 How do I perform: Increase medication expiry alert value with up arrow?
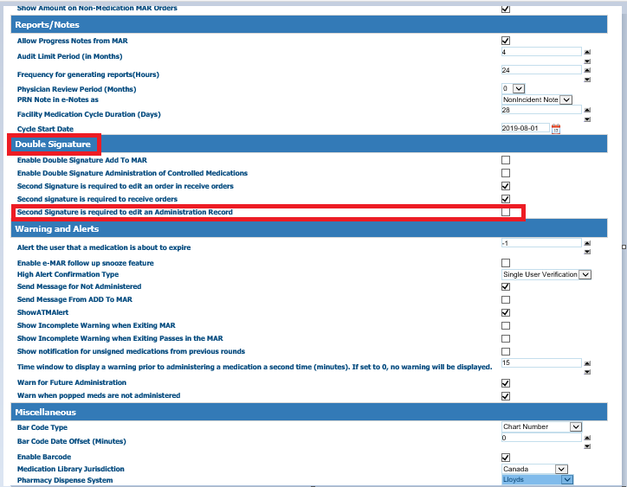click(587, 245)
